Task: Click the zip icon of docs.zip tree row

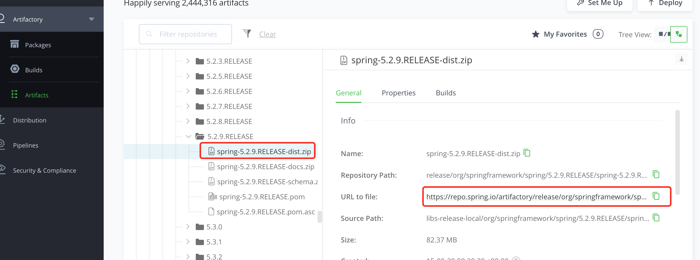Action: tap(211, 166)
